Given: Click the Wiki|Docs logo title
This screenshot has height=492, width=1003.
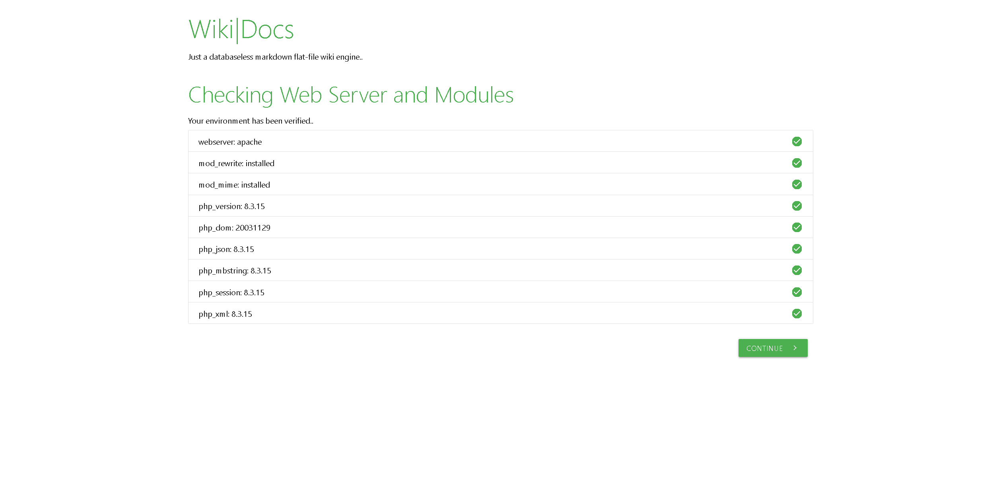Looking at the screenshot, I should (x=241, y=30).
